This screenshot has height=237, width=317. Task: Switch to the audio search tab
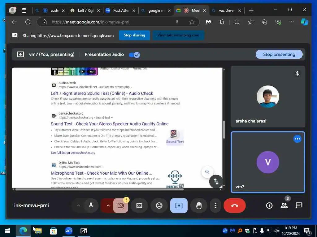(50, 10)
